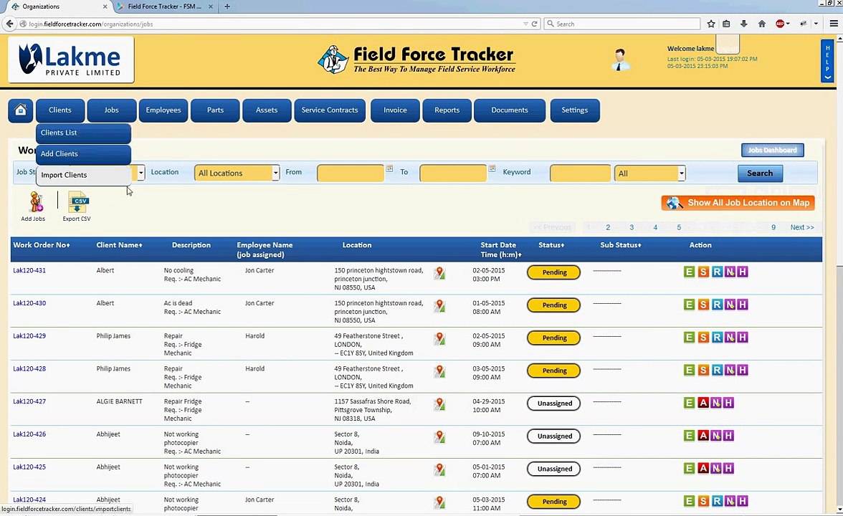Image resolution: width=843 pixels, height=516 pixels.
Task: Open map pin for job Lak120-425
Action: pos(440,470)
